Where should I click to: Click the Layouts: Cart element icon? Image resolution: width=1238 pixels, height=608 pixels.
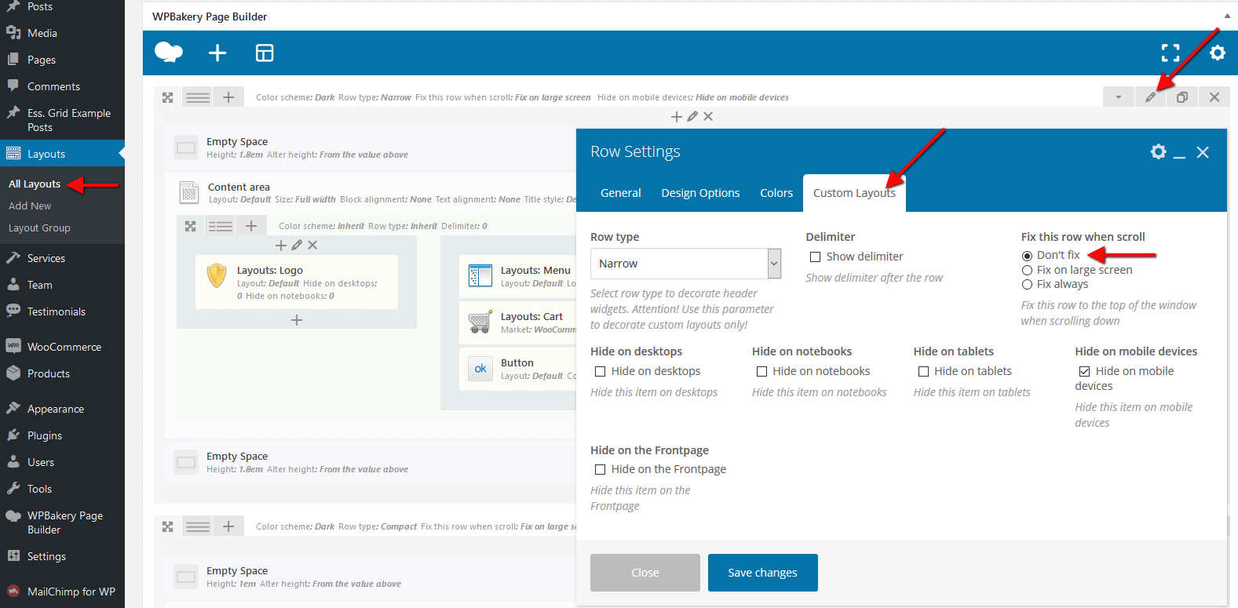tap(480, 322)
